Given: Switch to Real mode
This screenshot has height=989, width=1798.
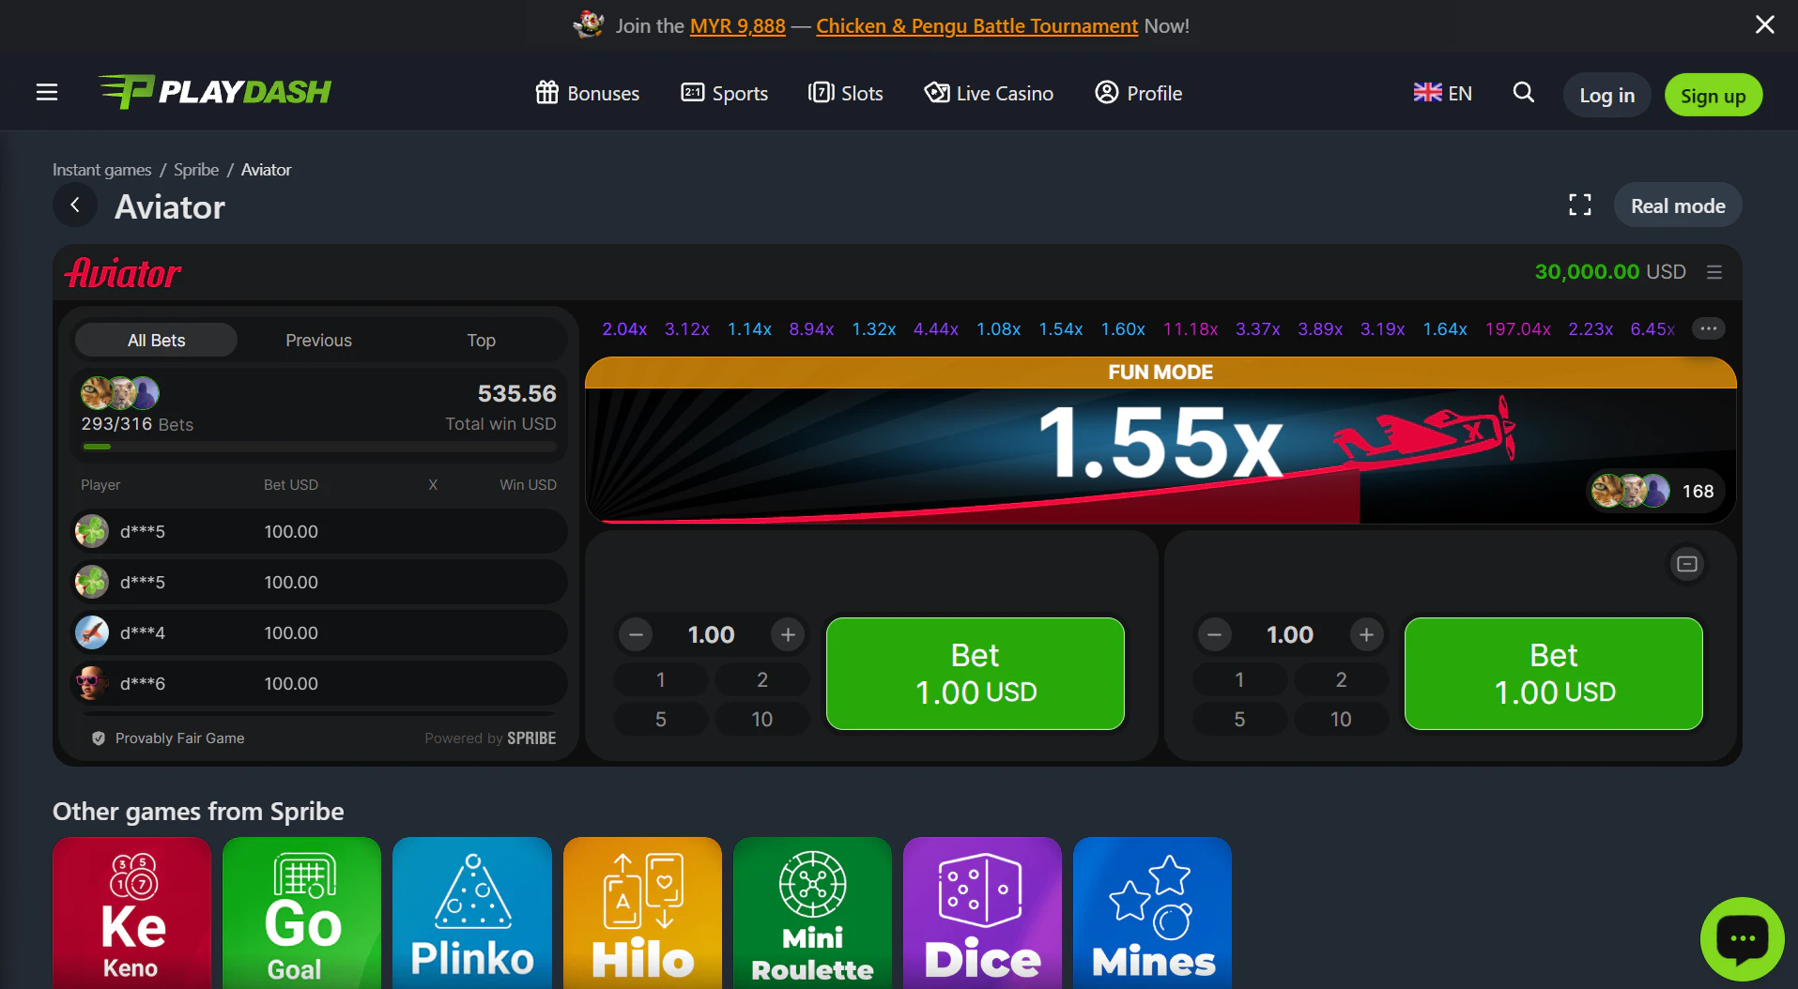Looking at the screenshot, I should pos(1678,205).
